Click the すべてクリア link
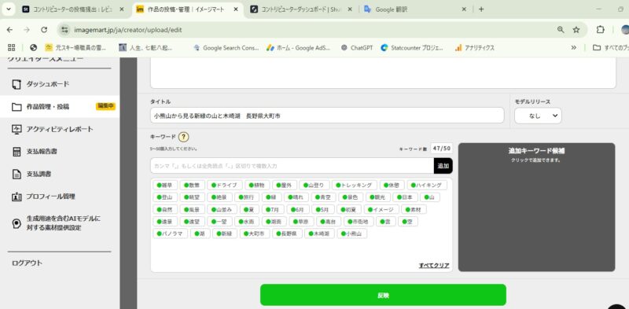The height and width of the screenshot is (309, 629). (434, 266)
